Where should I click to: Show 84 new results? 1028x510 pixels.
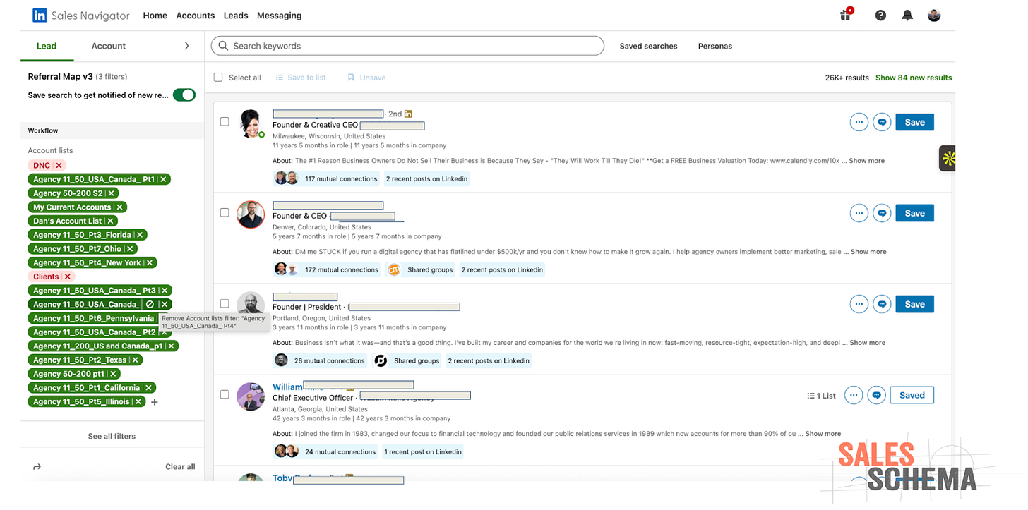[x=914, y=78]
